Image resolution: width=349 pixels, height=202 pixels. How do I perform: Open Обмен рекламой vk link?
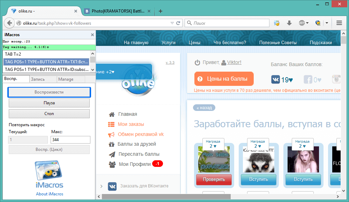(141, 134)
